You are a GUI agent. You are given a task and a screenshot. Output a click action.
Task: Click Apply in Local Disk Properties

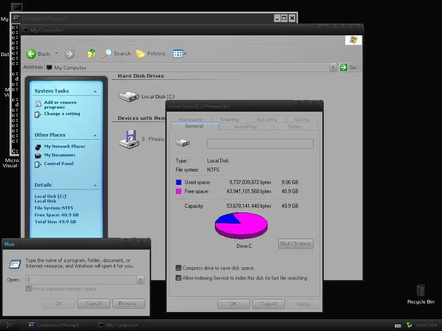click(x=303, y=304)
